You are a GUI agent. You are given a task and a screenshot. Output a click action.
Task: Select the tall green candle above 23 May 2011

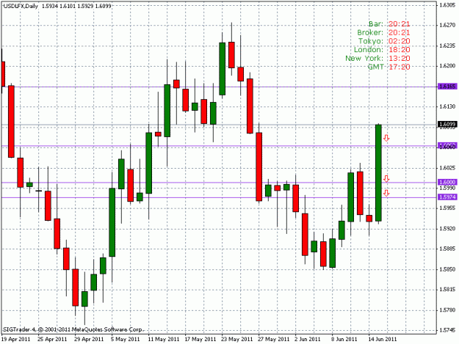pos(223,69)
